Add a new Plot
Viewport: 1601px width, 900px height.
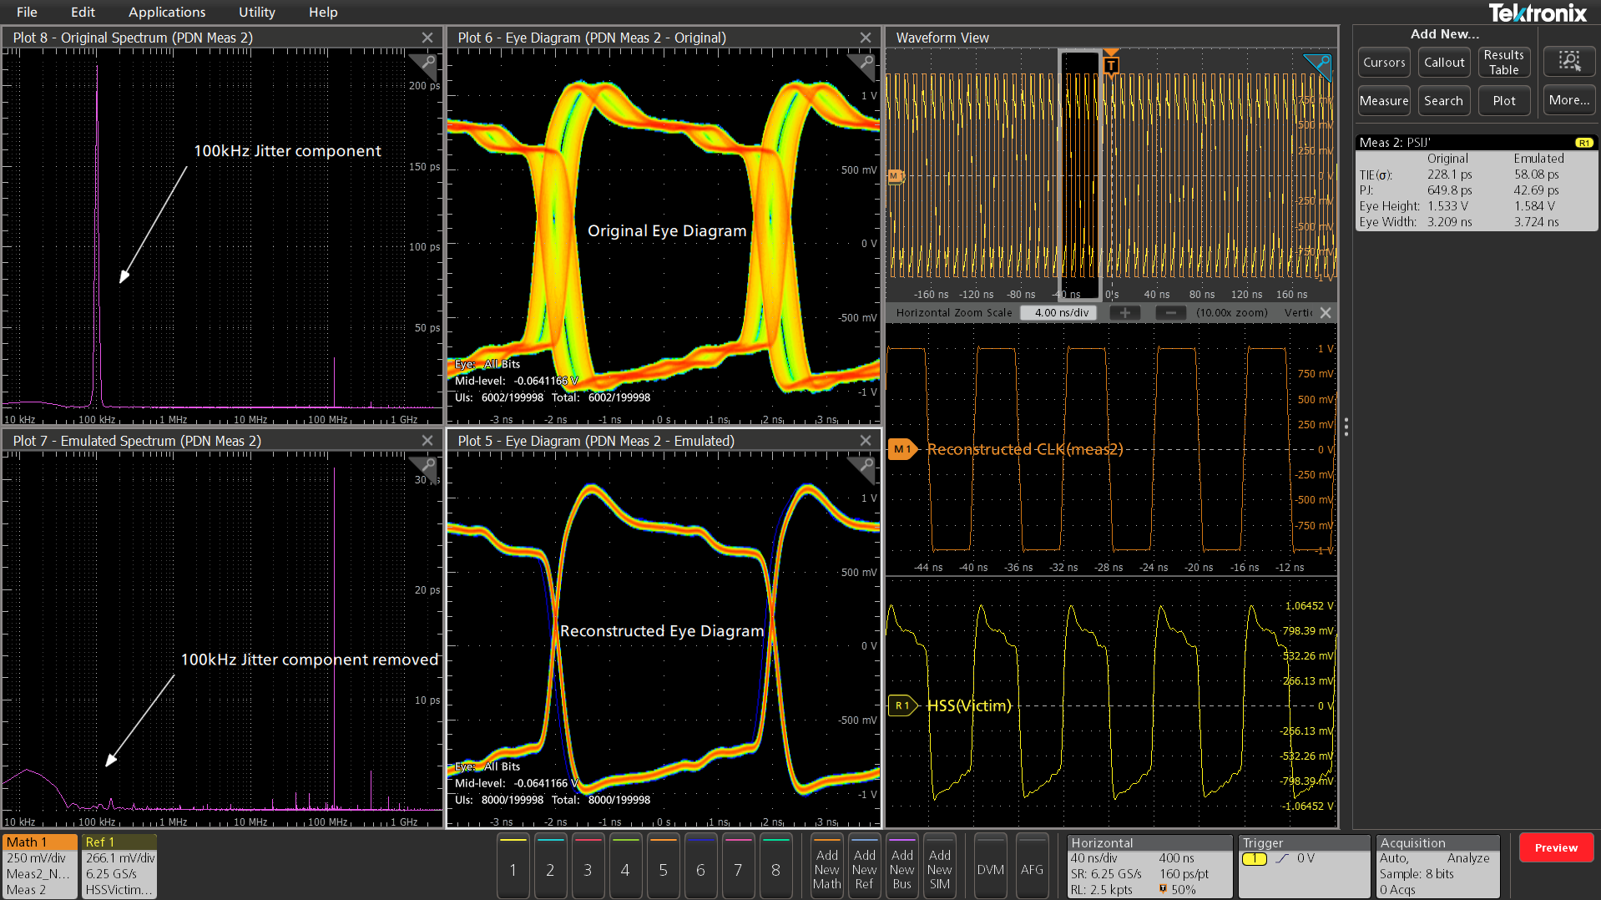coord(1504,101)
